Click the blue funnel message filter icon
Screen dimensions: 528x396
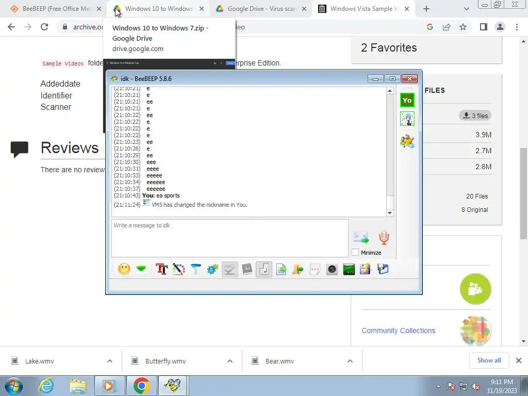tap(195, 269)
